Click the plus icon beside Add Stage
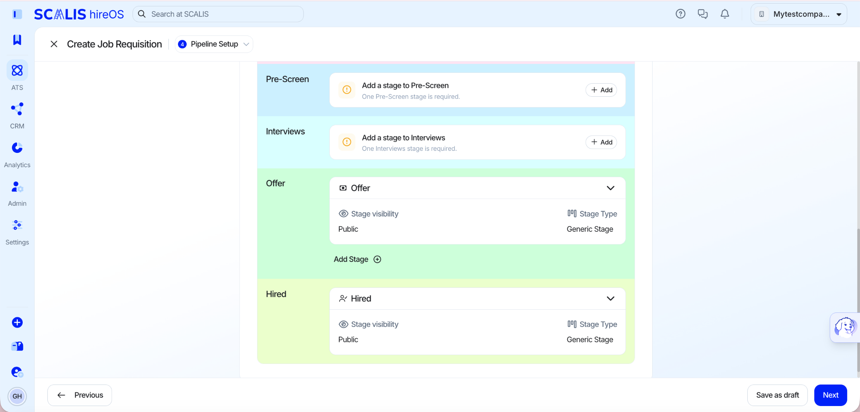The height and width of the screenshot is (412, 860). [377, 260]
